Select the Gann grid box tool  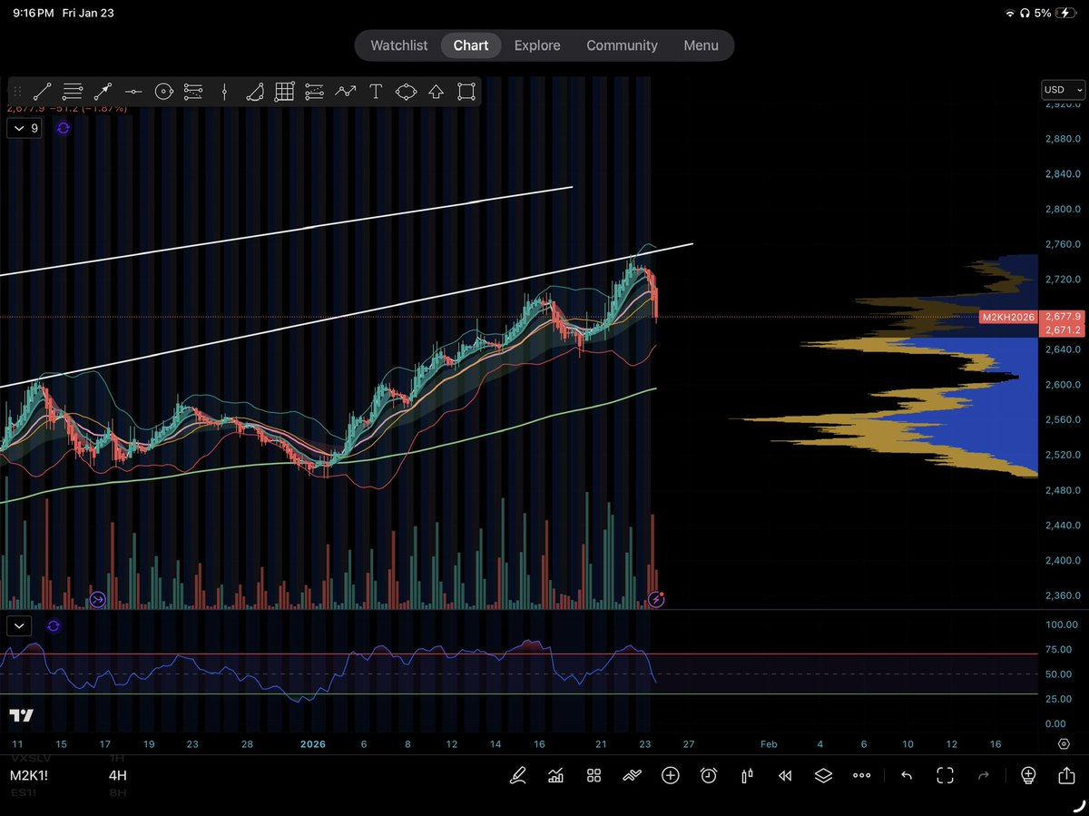pyautogui.click(x=284, y=91)
